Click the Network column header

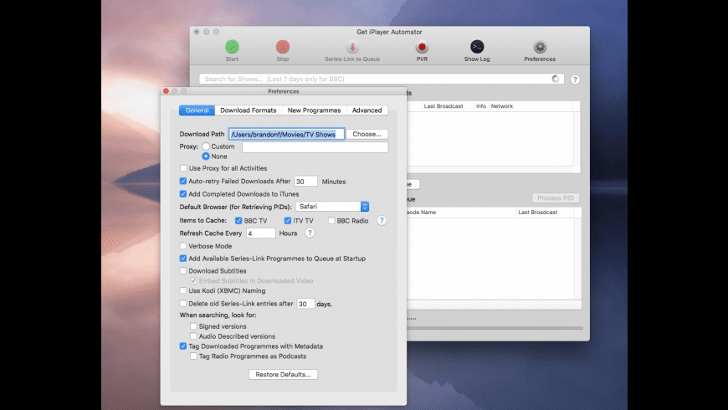pyautogui.click(x=531, y=106)
